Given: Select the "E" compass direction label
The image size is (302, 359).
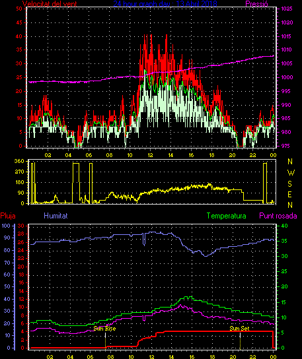Looking at the screenshot, I should pos(289,195).
